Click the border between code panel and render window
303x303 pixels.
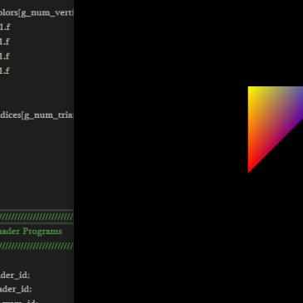click(74, 151)
